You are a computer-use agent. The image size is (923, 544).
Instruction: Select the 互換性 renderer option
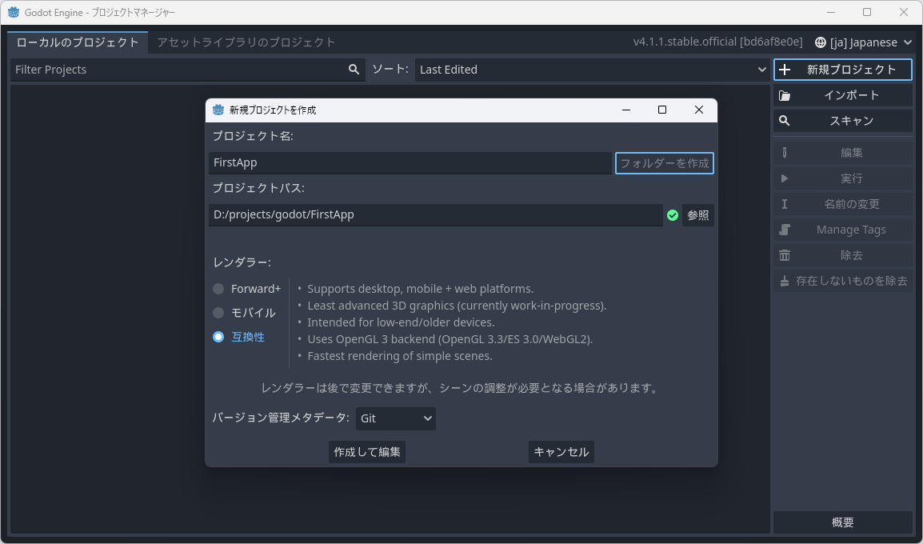pyautogui.click(x=239, y=337)
